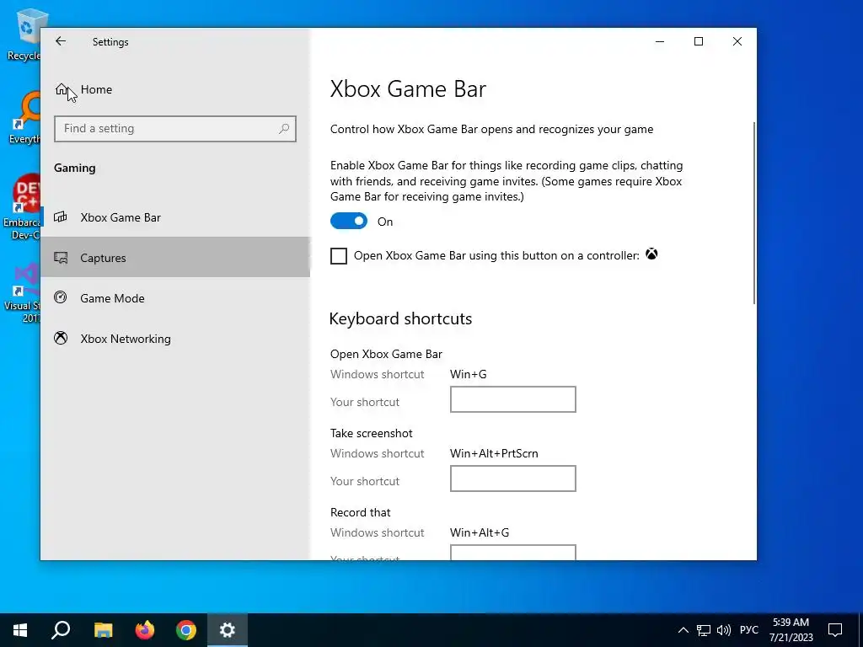Image resolution: width=863 pixels, height=647 pixels.
Task: Select the Embarcadero Dev-C++ desktop shortcut
Action: pos(22,207)
